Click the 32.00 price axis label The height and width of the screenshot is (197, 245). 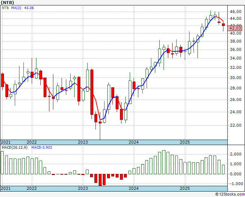[x=235, y=67]
